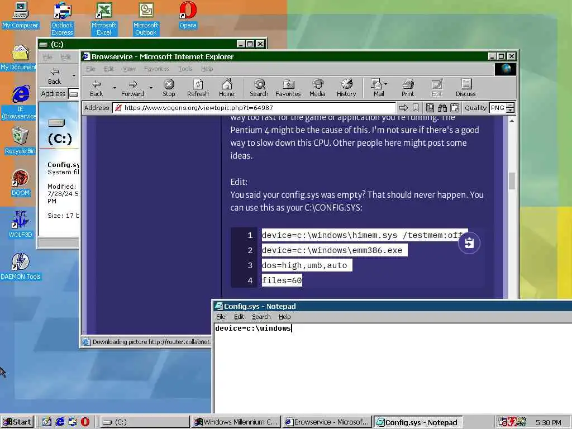Click the Discuss toolbar button
Screen dimensions: 572x429
[465, 88]
